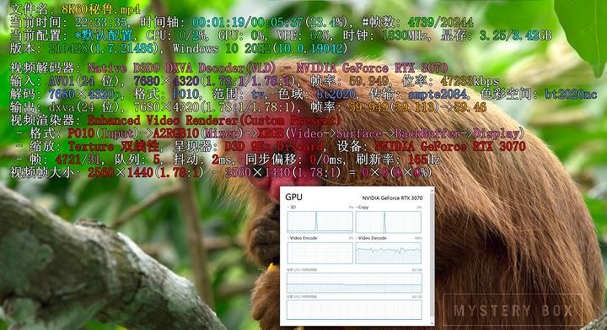Click the current time '22:33:35'
This screenshot has height=330, width=607.
[101, 22]
